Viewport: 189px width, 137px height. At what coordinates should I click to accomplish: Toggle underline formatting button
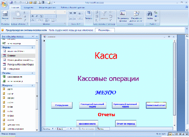tap(41, 16)
